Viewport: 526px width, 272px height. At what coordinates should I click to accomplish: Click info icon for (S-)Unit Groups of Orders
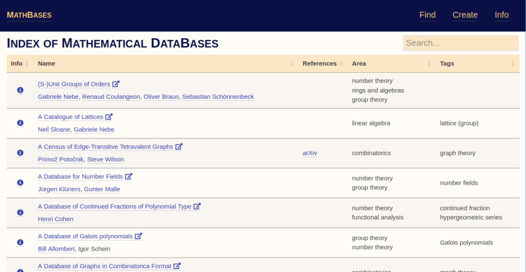pos(20,90)
